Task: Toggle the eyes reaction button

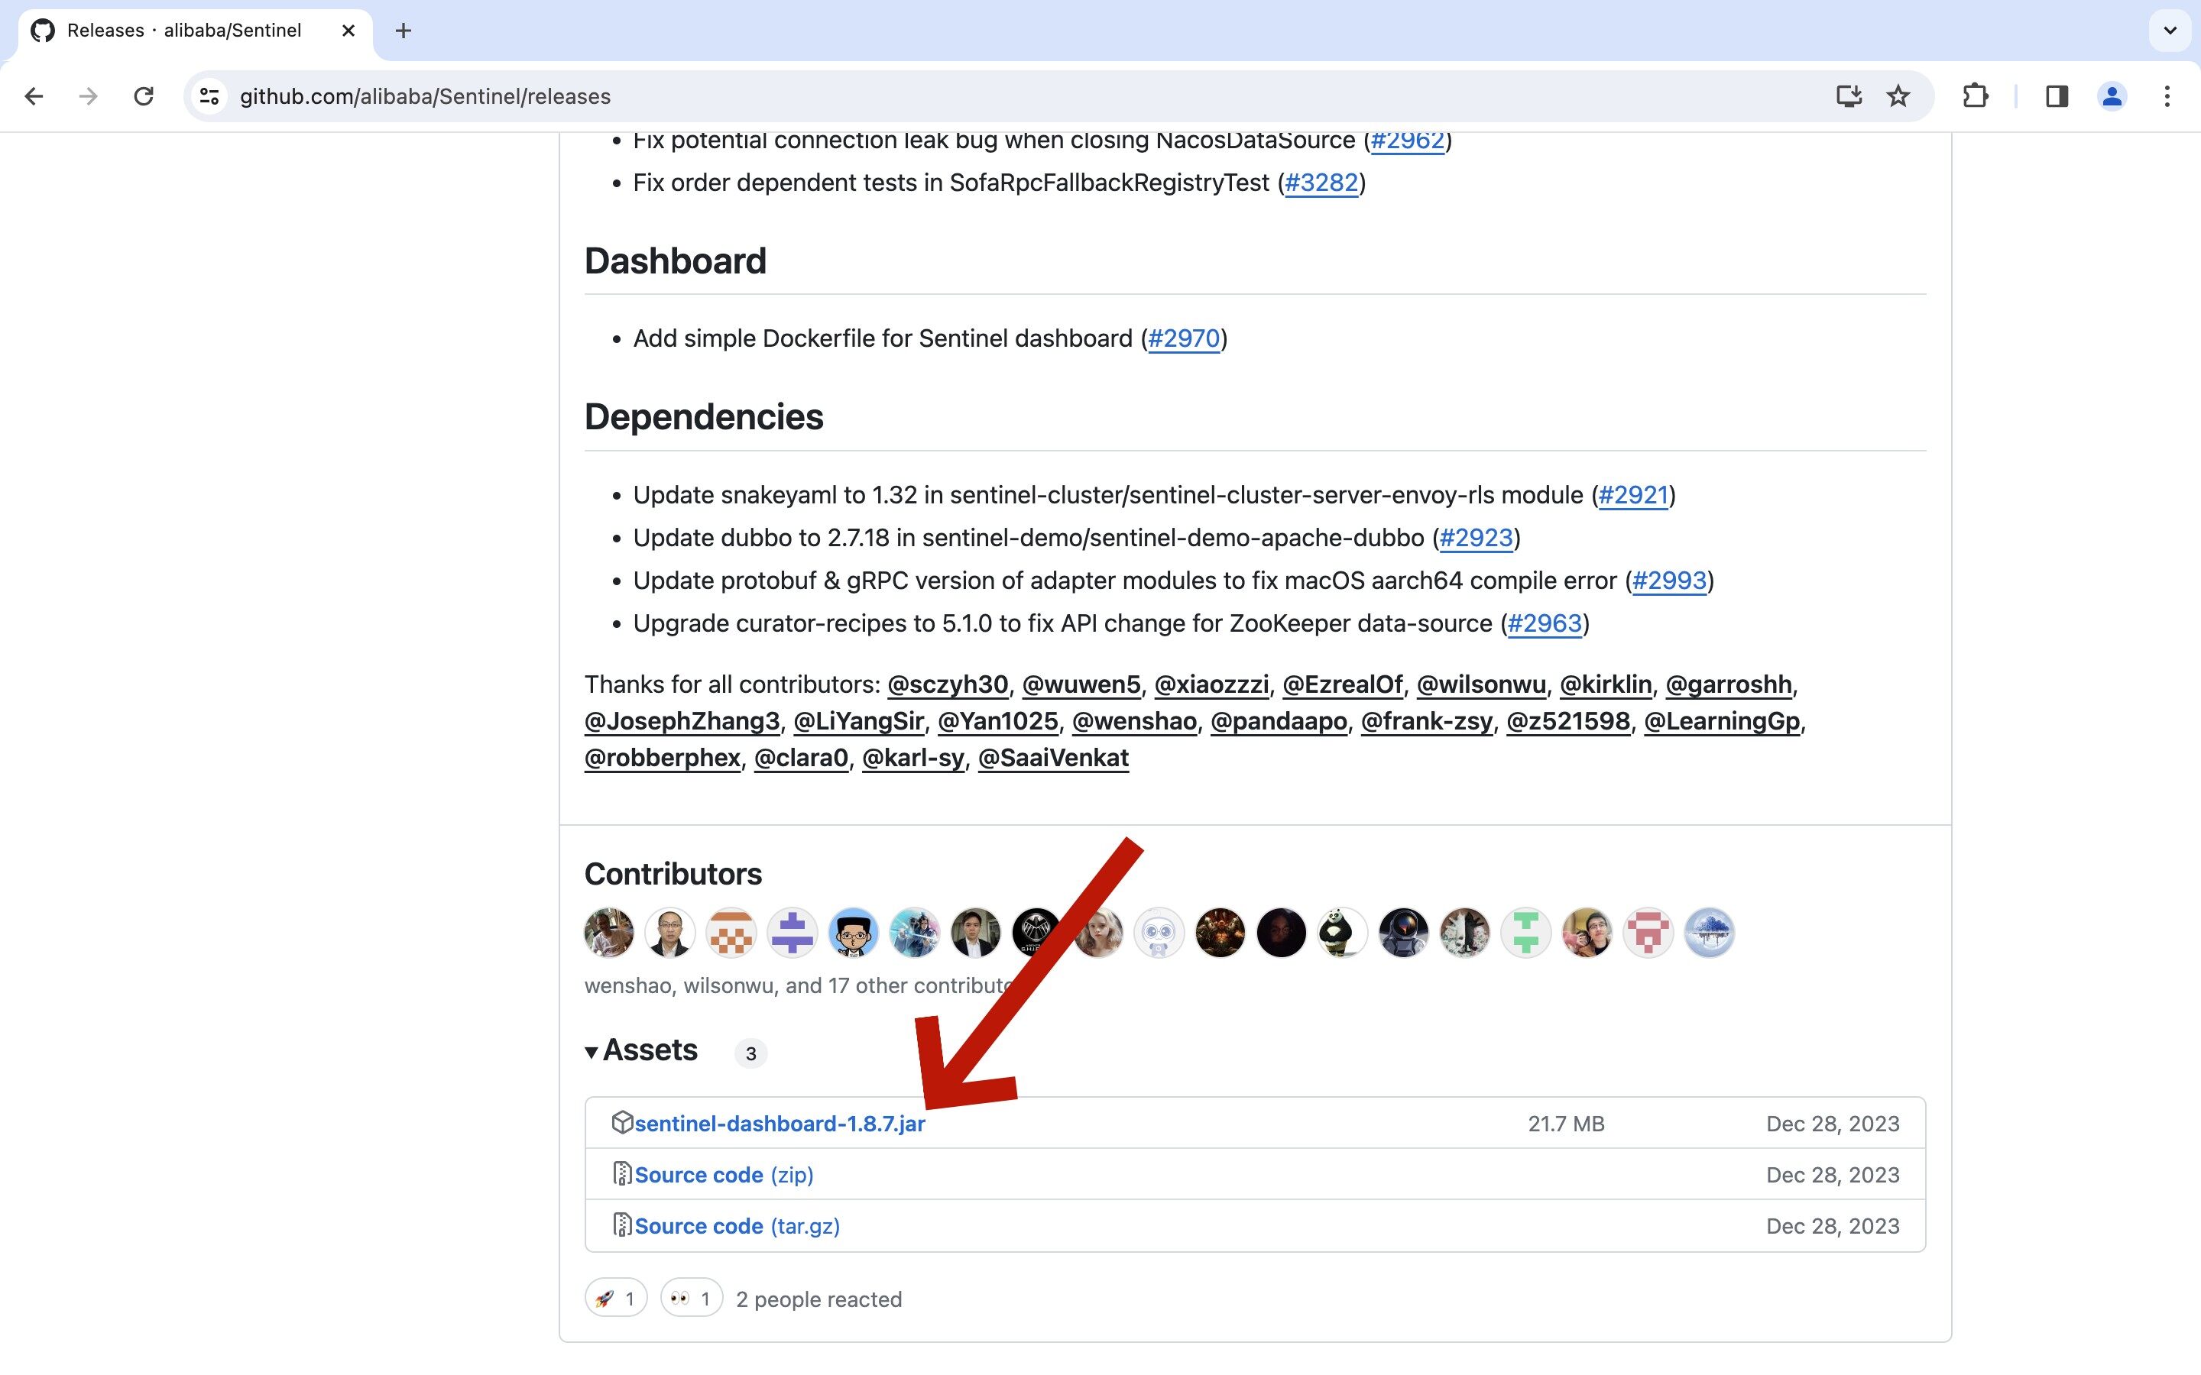Action: point(691,1299)
